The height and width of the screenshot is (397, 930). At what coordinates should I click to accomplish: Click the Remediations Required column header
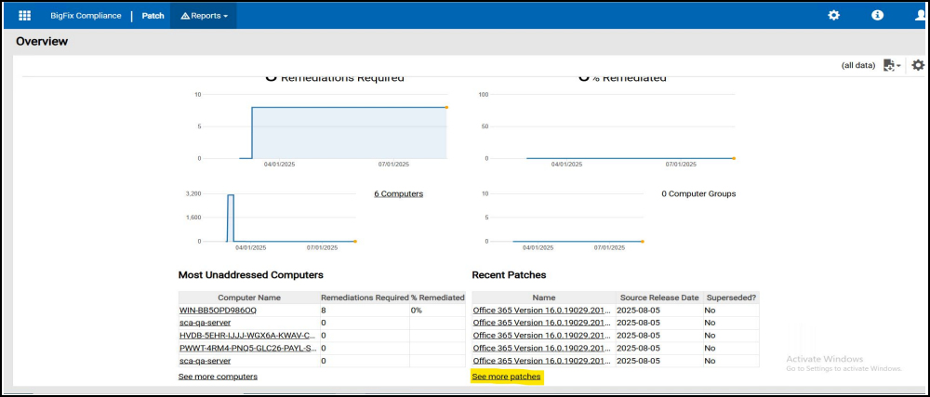click(364, 297)
